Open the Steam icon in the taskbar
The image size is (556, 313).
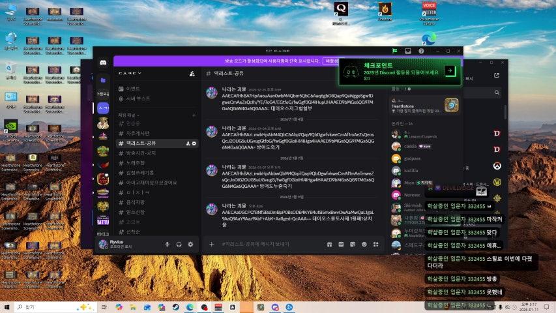click(176, 306)
